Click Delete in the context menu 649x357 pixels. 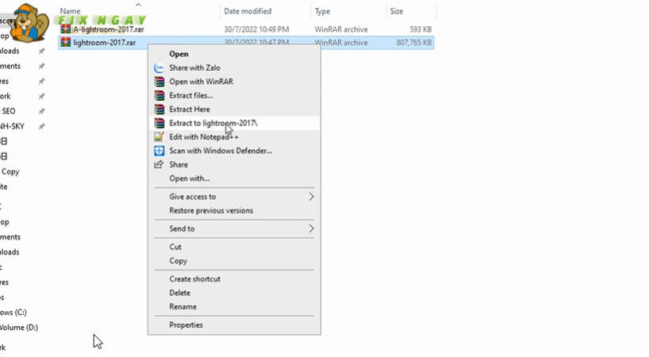click(x=179, y=293)
